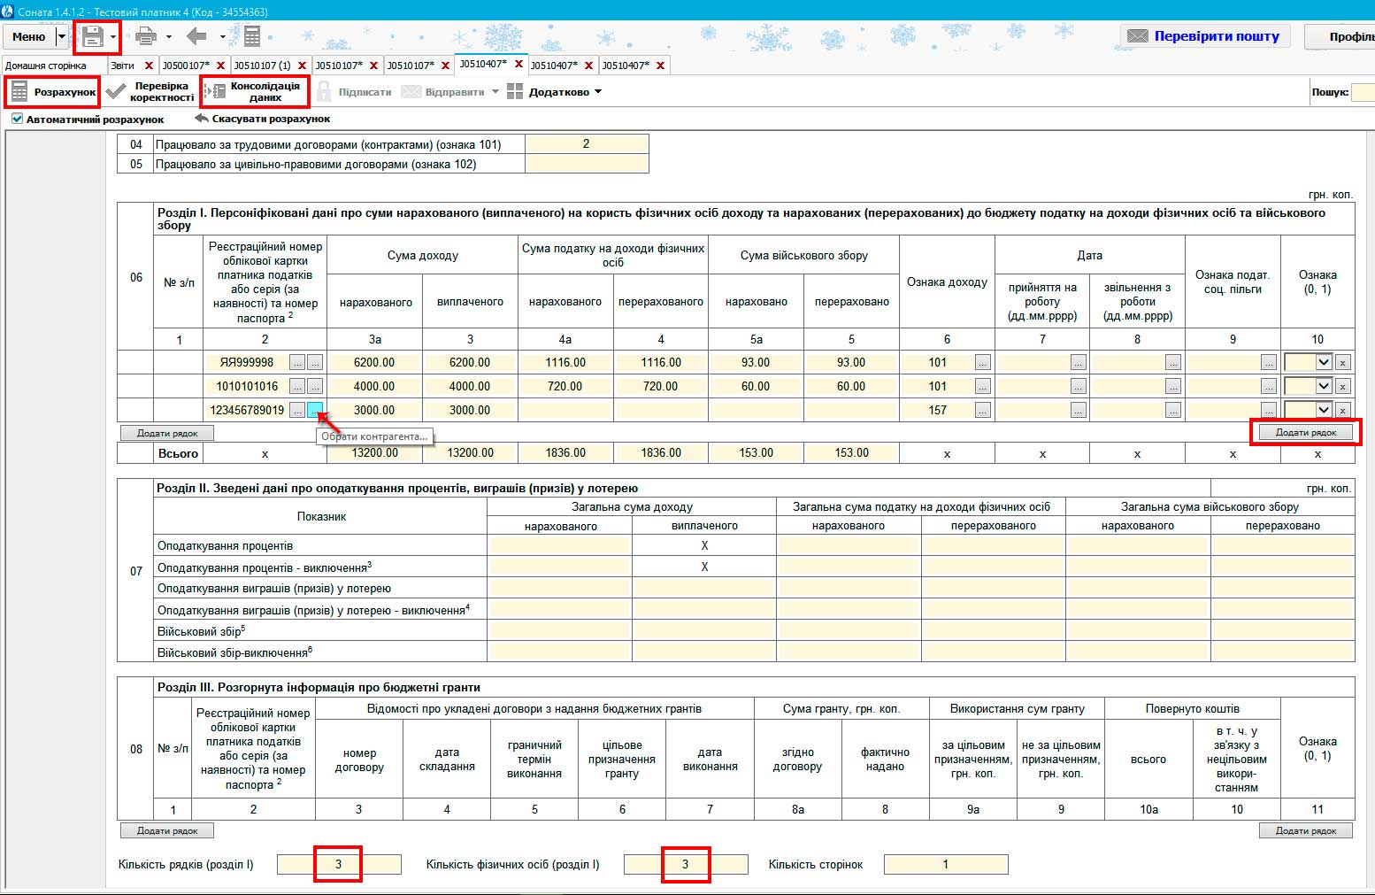Run Розрахунок calculation
The image size is (1375, 895).
click(53, 92)
